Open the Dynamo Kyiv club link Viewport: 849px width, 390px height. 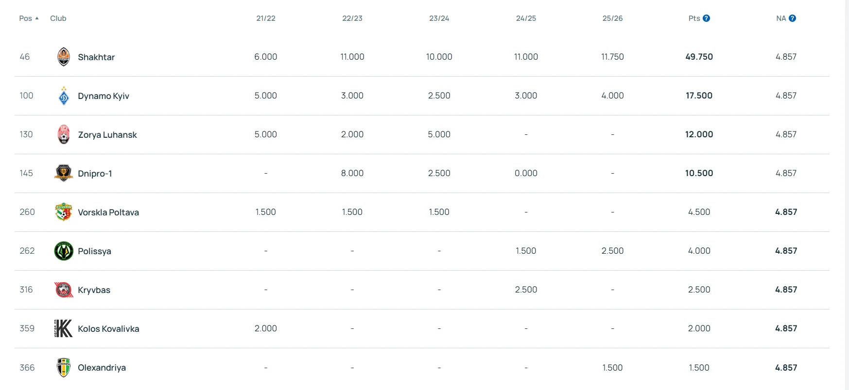(104, 96)
